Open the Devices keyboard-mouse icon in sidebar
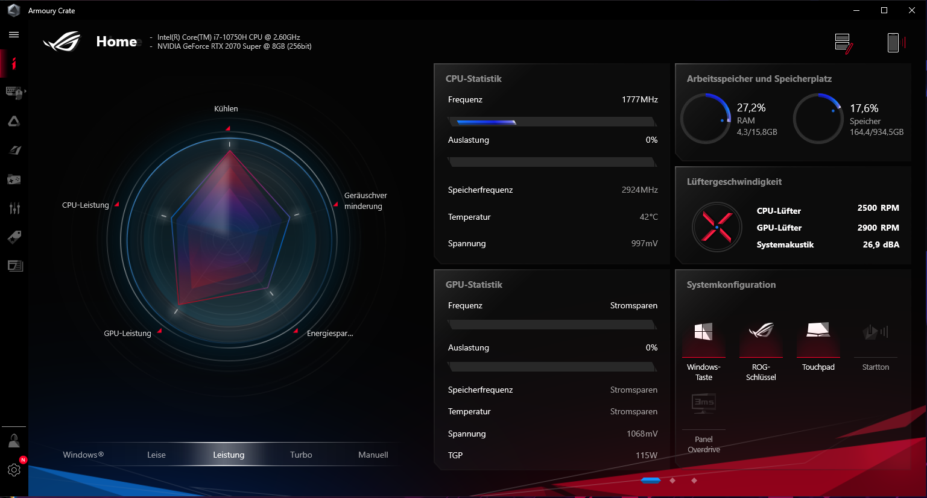 (13, 92)
